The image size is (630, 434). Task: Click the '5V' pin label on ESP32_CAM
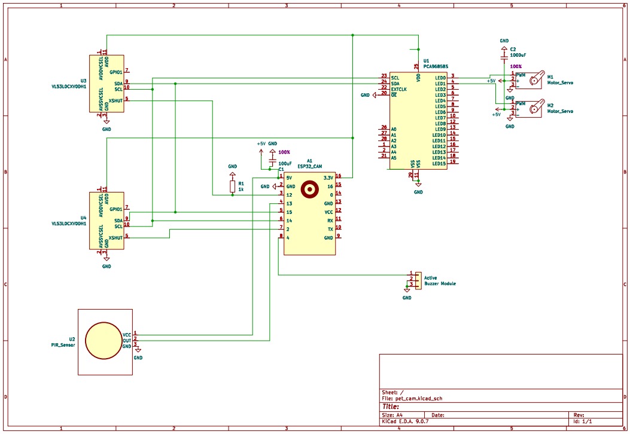[290, 178]
